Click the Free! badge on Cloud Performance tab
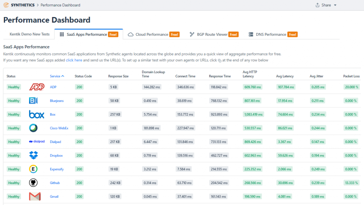This screenshot has width=364, height=205. coord(174,34)
